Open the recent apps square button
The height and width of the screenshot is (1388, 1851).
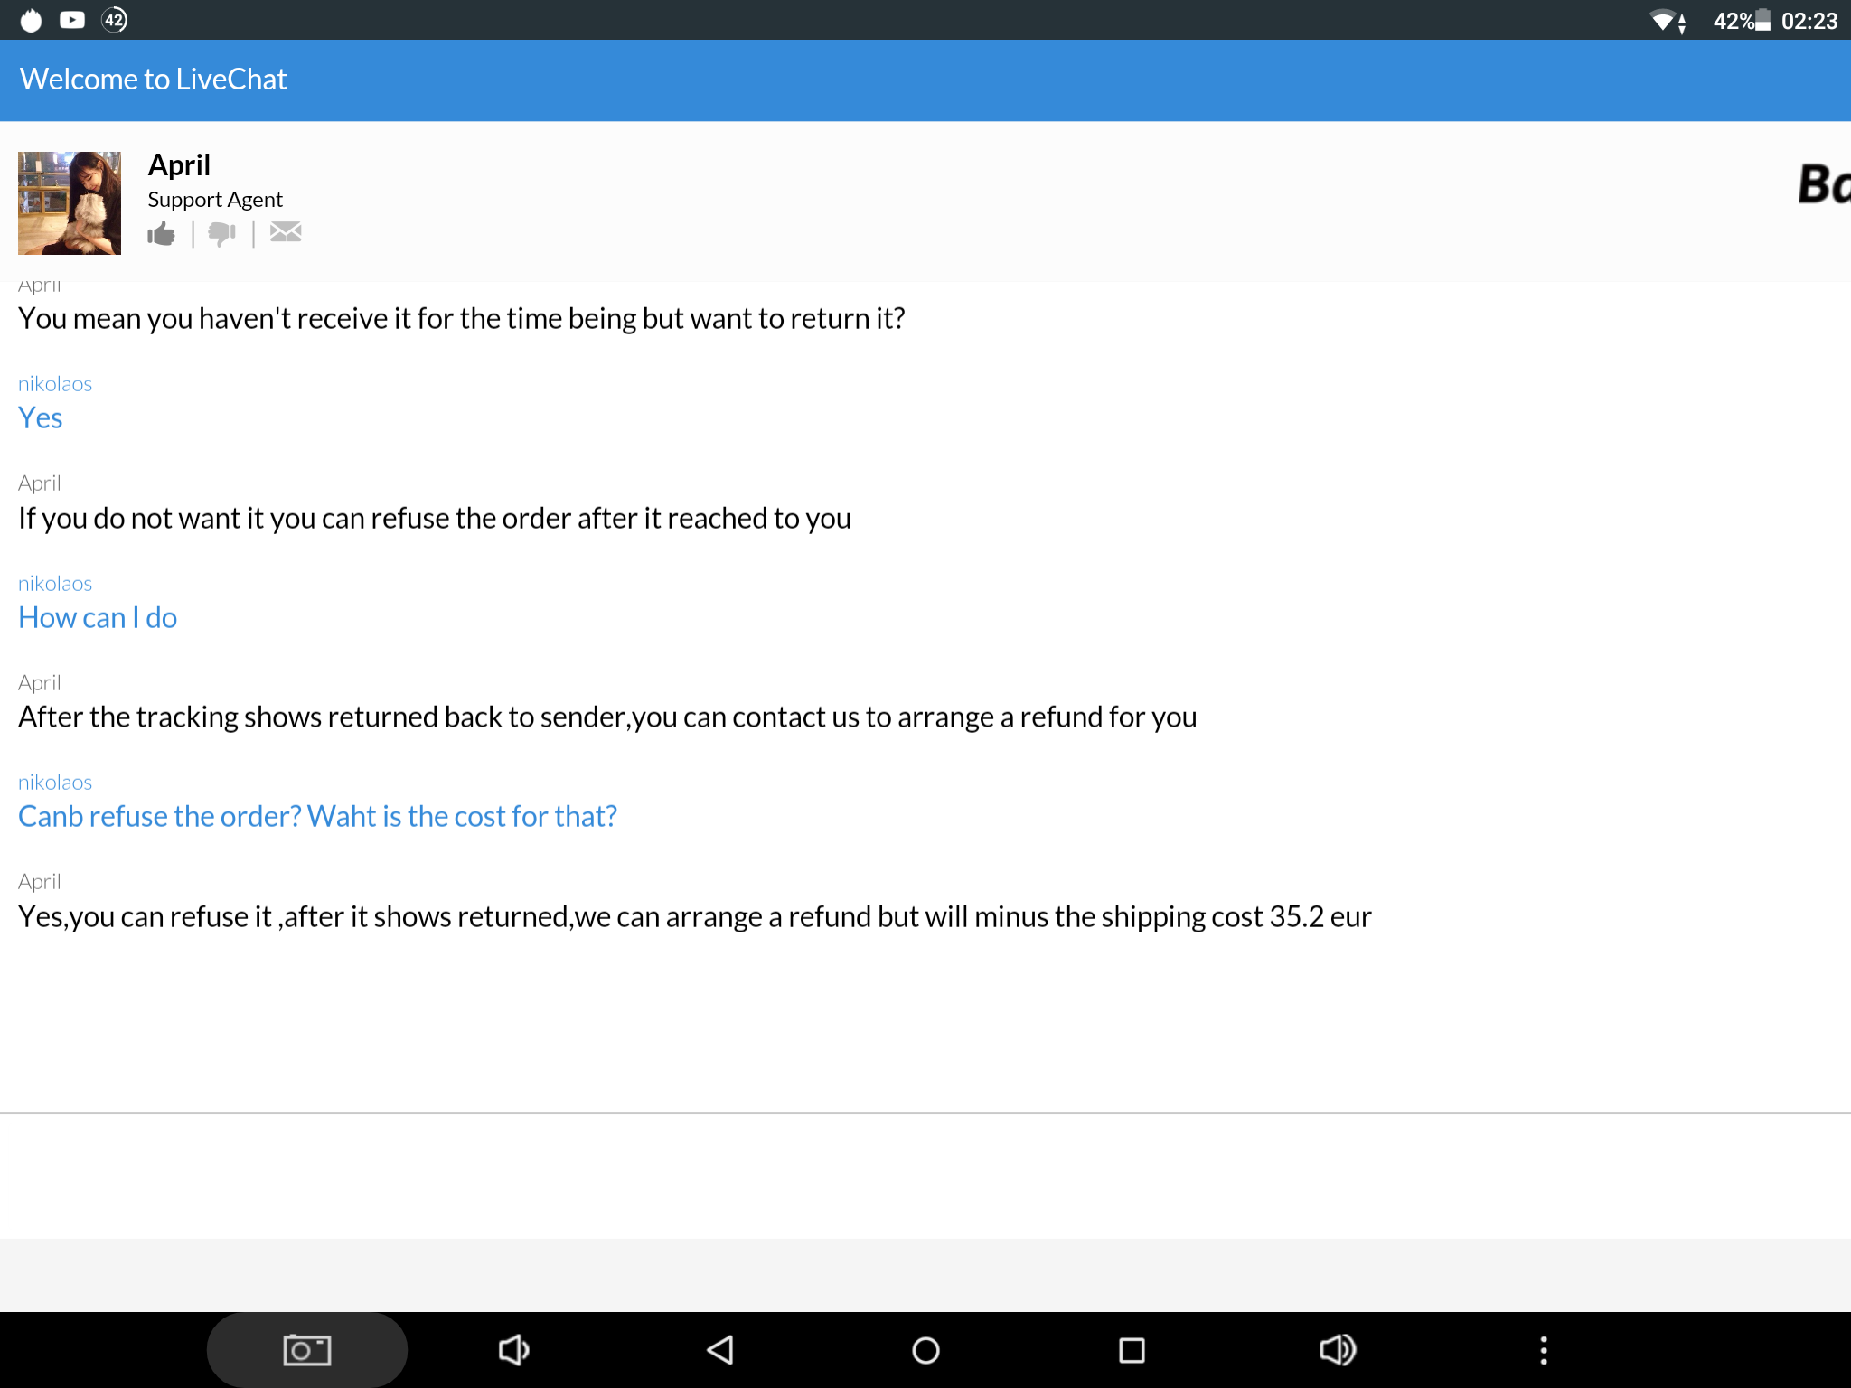pos(1132,1350)
